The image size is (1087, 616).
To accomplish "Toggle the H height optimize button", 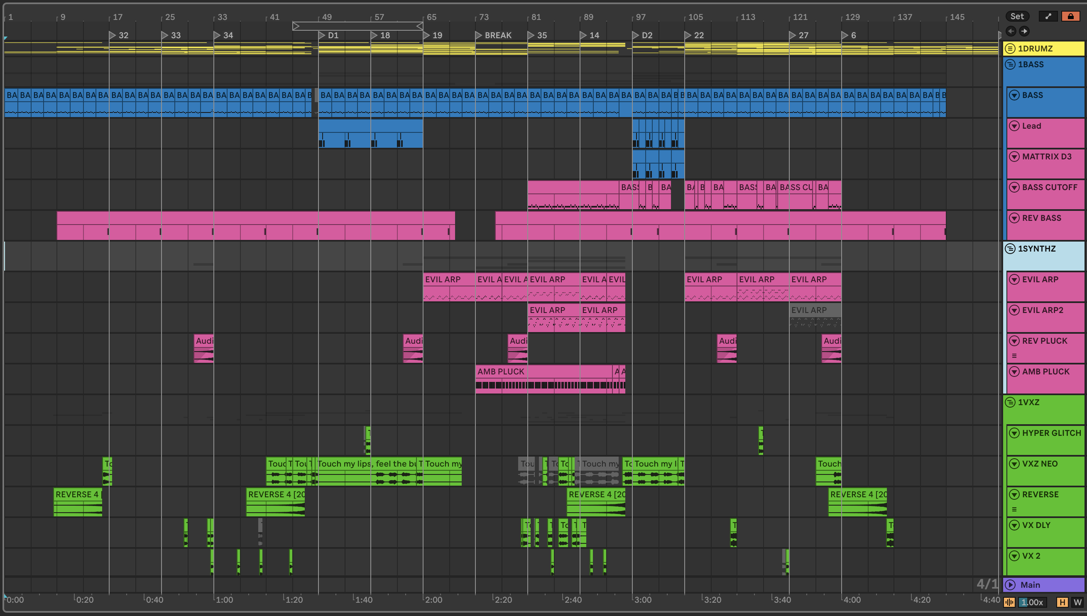I will click(1062, 602).
